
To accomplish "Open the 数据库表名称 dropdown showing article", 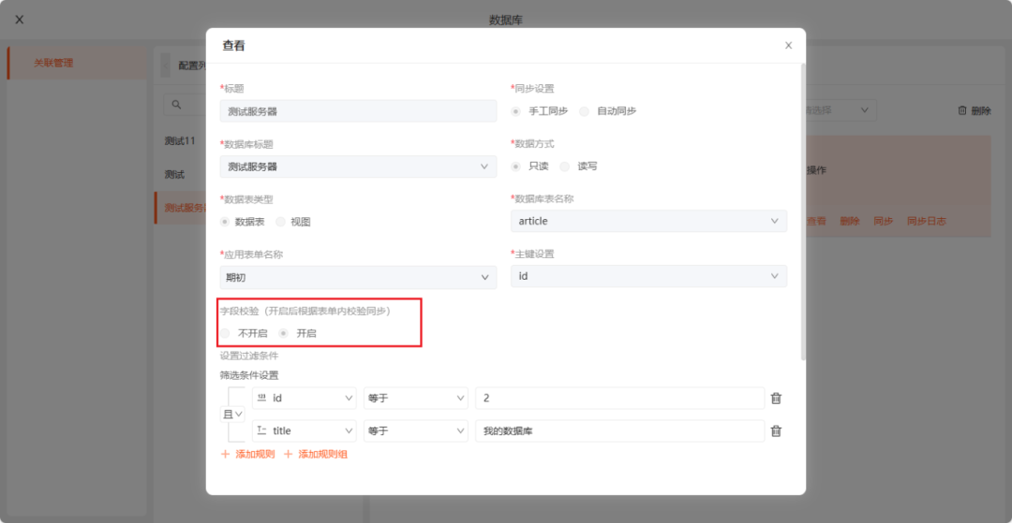I will [648, 221].
